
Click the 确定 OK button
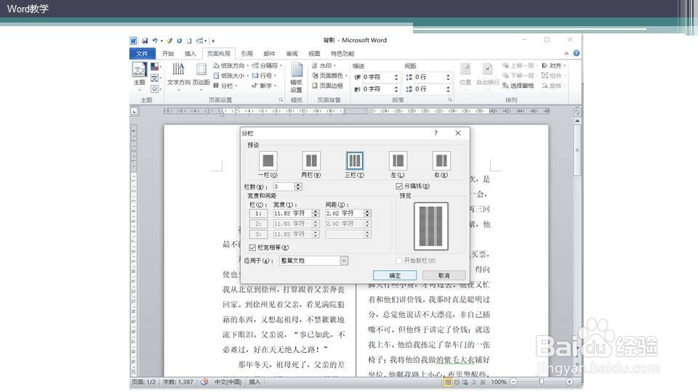tap(395, 276)
